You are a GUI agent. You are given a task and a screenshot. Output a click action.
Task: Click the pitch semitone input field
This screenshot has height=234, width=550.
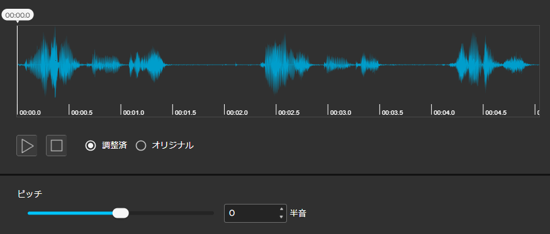251,213
